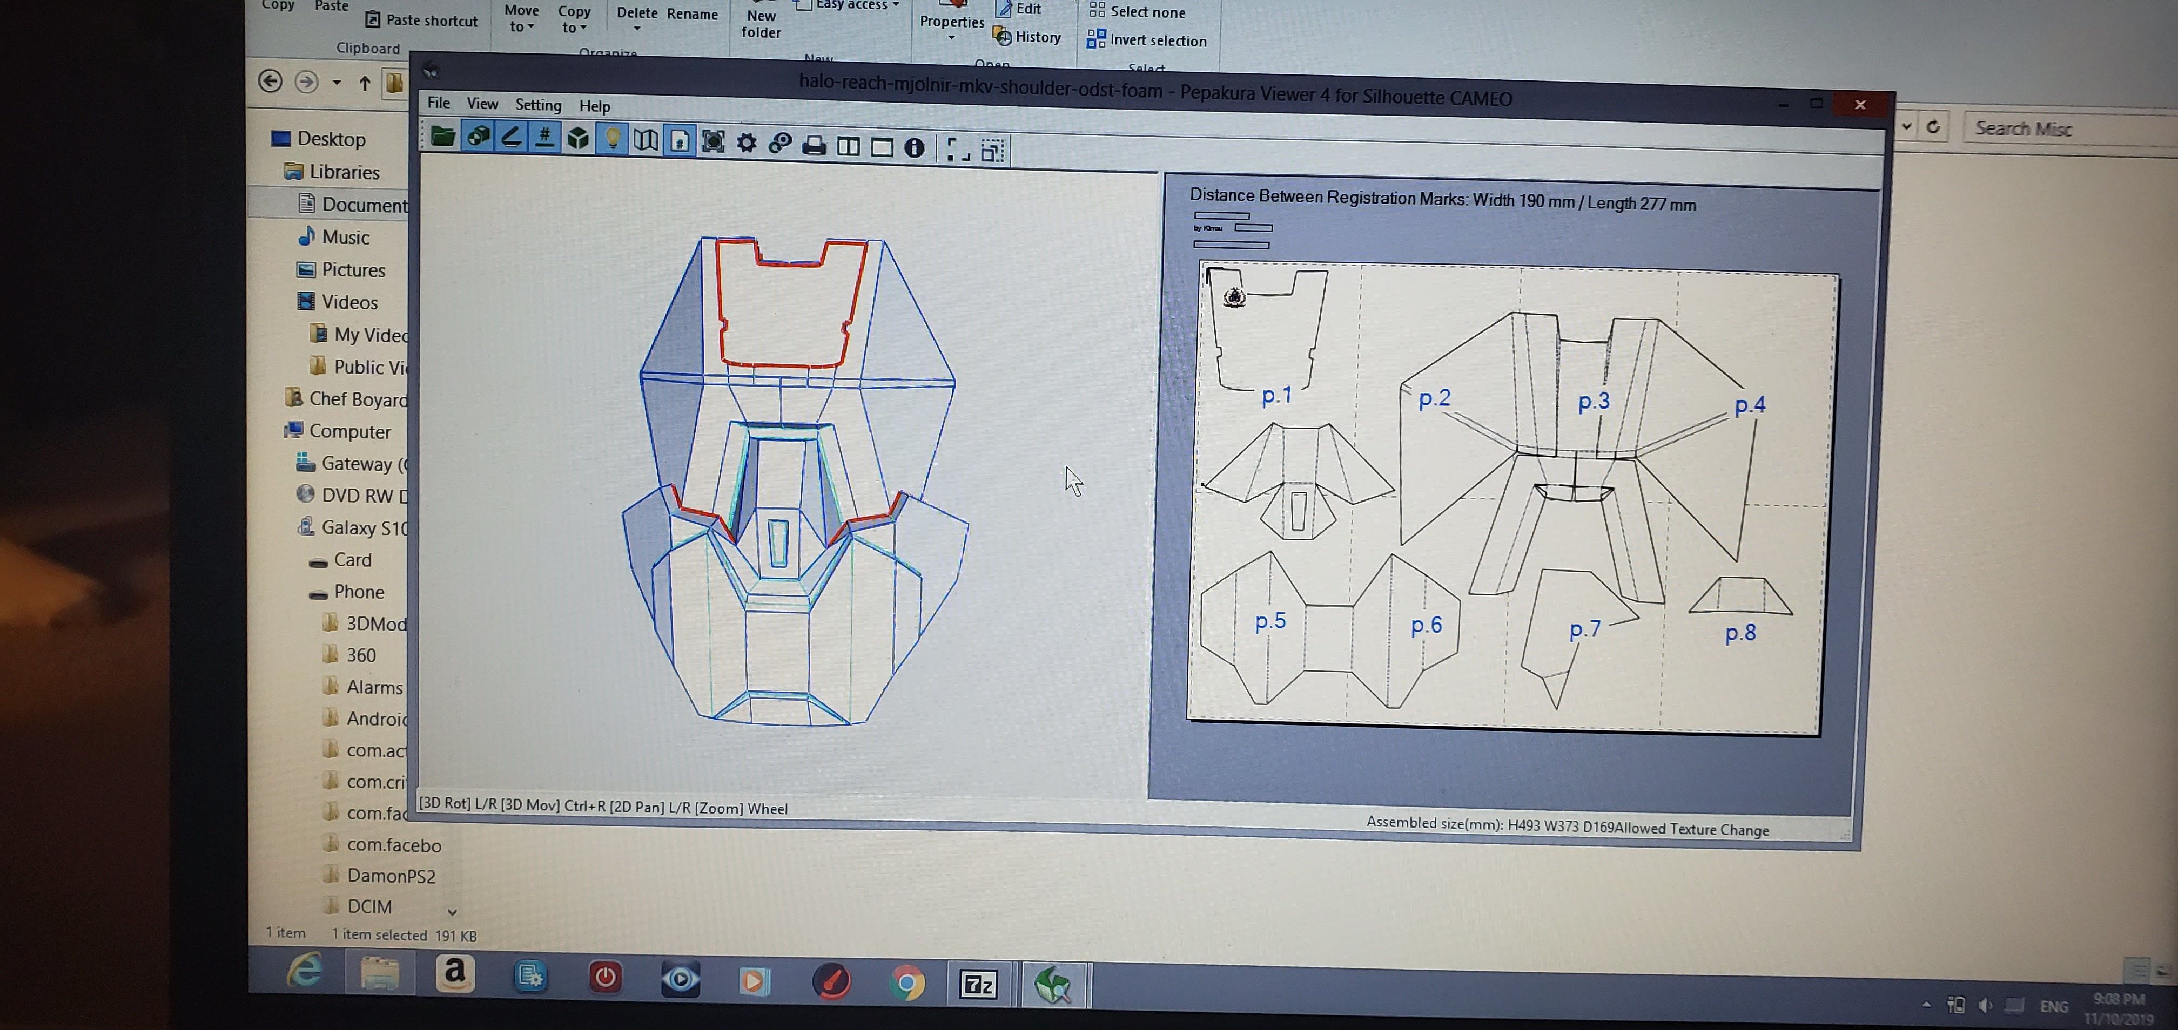Click History in Explorer ribbon
The width and height of the screenshot is (2178, 1030).
[x=1027, y=36]
